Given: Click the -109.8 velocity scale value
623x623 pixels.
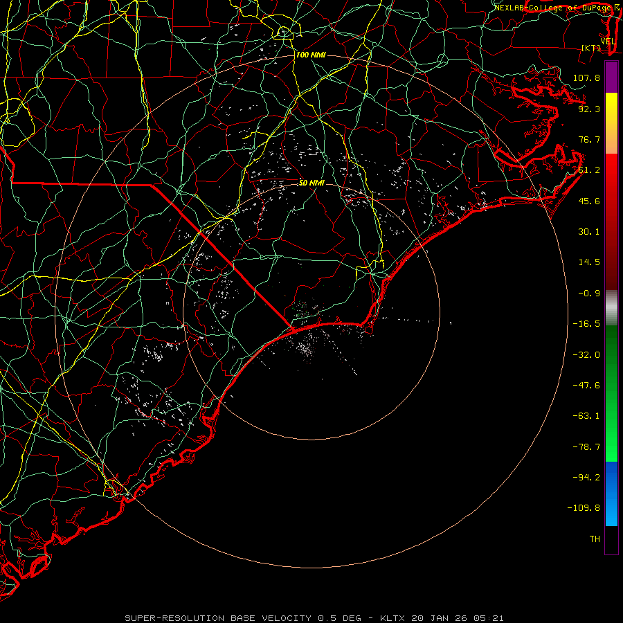Looking at the screenshot, I should tap(584, 508).
